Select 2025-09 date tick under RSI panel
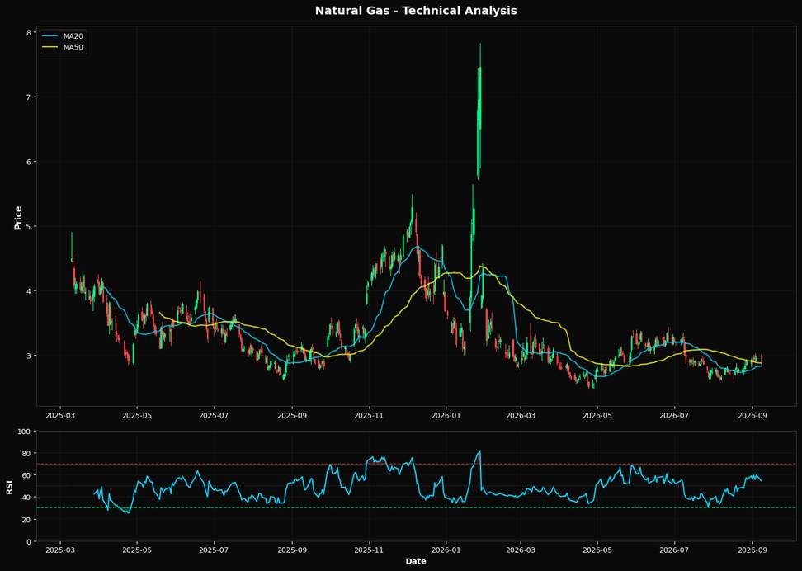Viewport: 802px width, 571px height. click(x=292, y=550)
